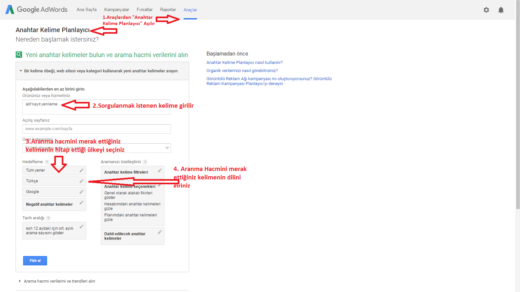520x292 pixels.
Task: Open the Kampanyalar tab
Action: tap(117, 9)
